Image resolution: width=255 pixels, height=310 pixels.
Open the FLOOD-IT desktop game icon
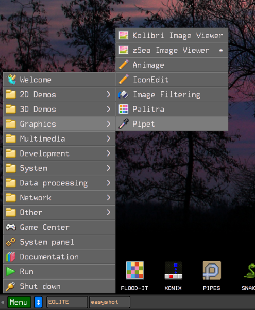135,270
